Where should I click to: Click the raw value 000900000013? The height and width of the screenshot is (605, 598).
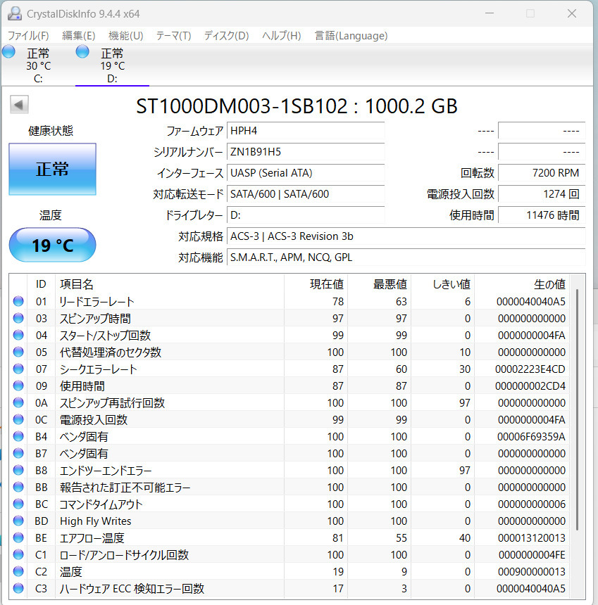point(531,572)
